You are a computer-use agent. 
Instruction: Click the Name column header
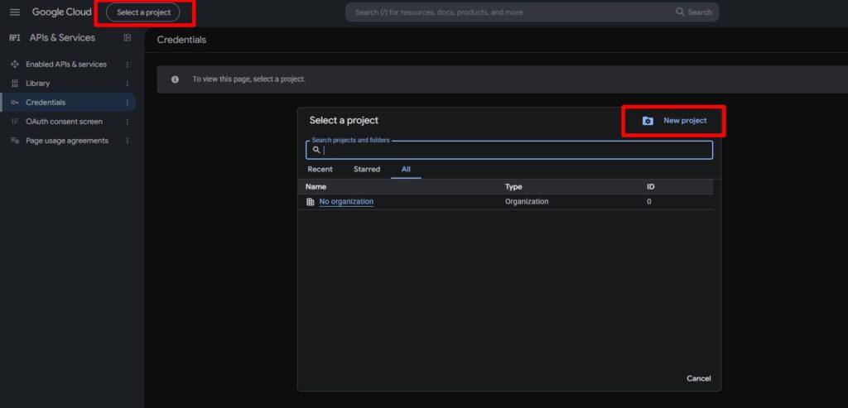pos(316,187)
